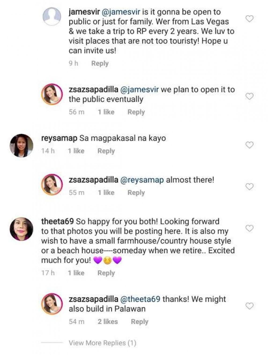Open reysamap's profile picture
Viewport: 268px width, 355px height.
pyautogui.click(x=21, y=145)
